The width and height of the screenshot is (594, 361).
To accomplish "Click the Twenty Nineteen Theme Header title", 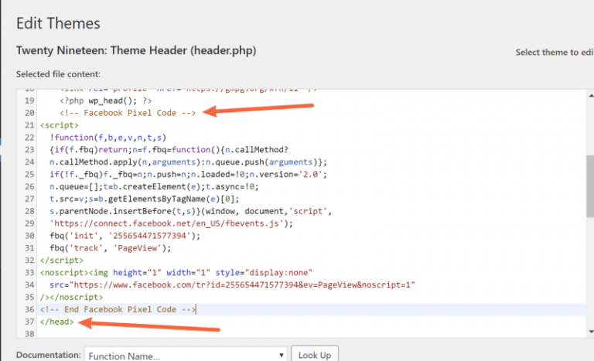I will (136, 50).
